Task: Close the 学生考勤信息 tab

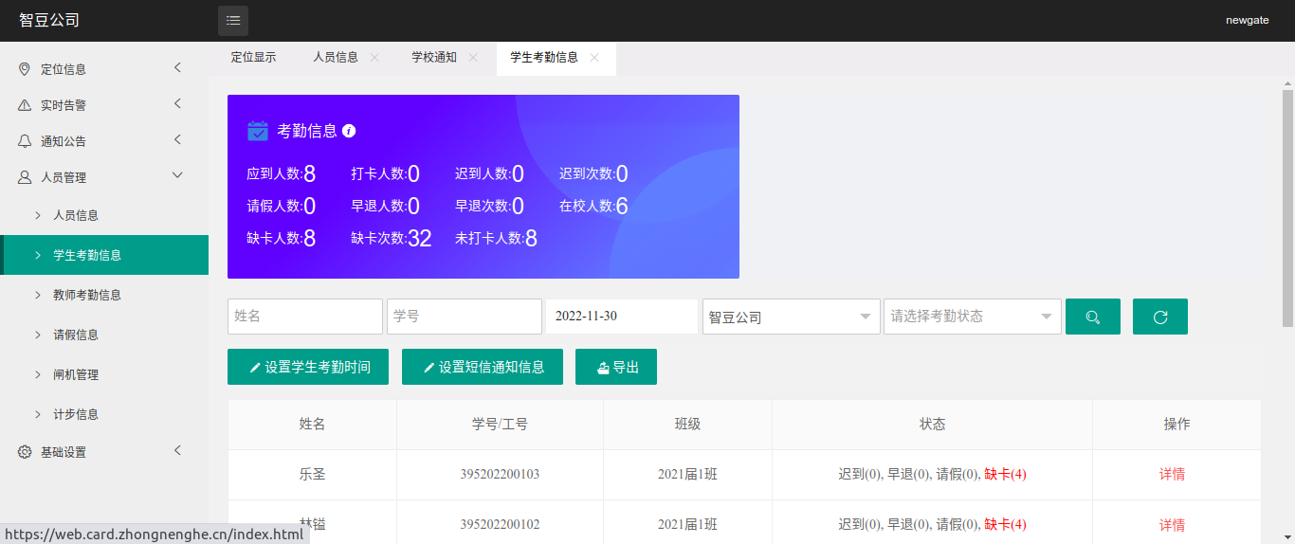Action: pos(594,58)
